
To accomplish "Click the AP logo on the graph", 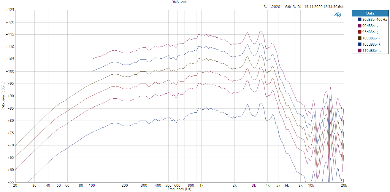I will (337, 15).
